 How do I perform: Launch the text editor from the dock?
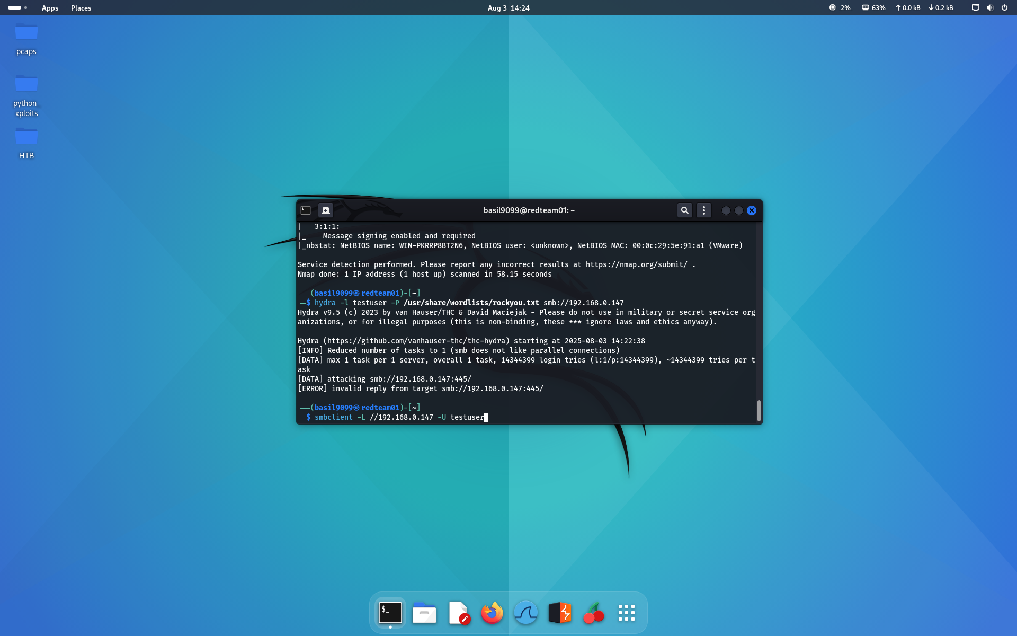458,612
